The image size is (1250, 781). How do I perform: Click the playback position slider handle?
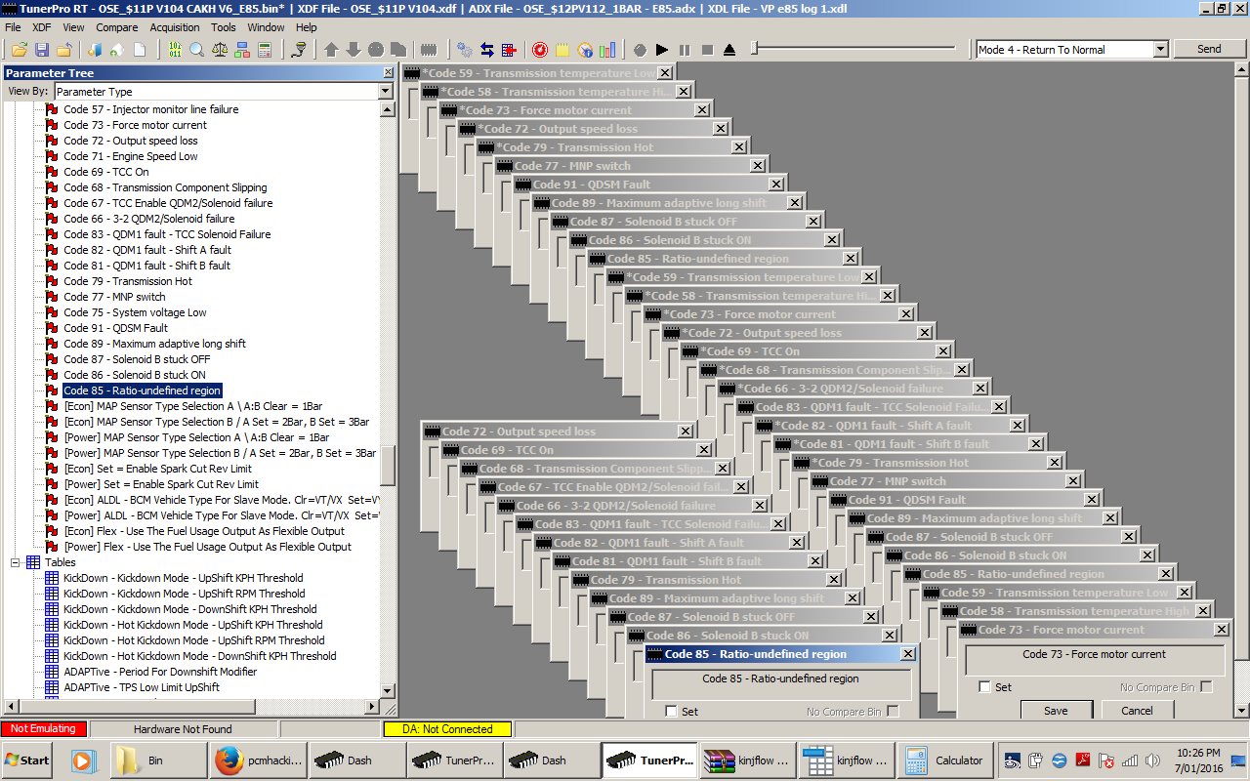coord(755,49)
